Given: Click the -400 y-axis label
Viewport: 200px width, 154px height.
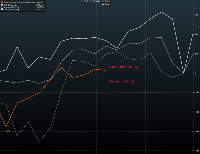Looking at the screenshot, I should click(x=196, y=112).
